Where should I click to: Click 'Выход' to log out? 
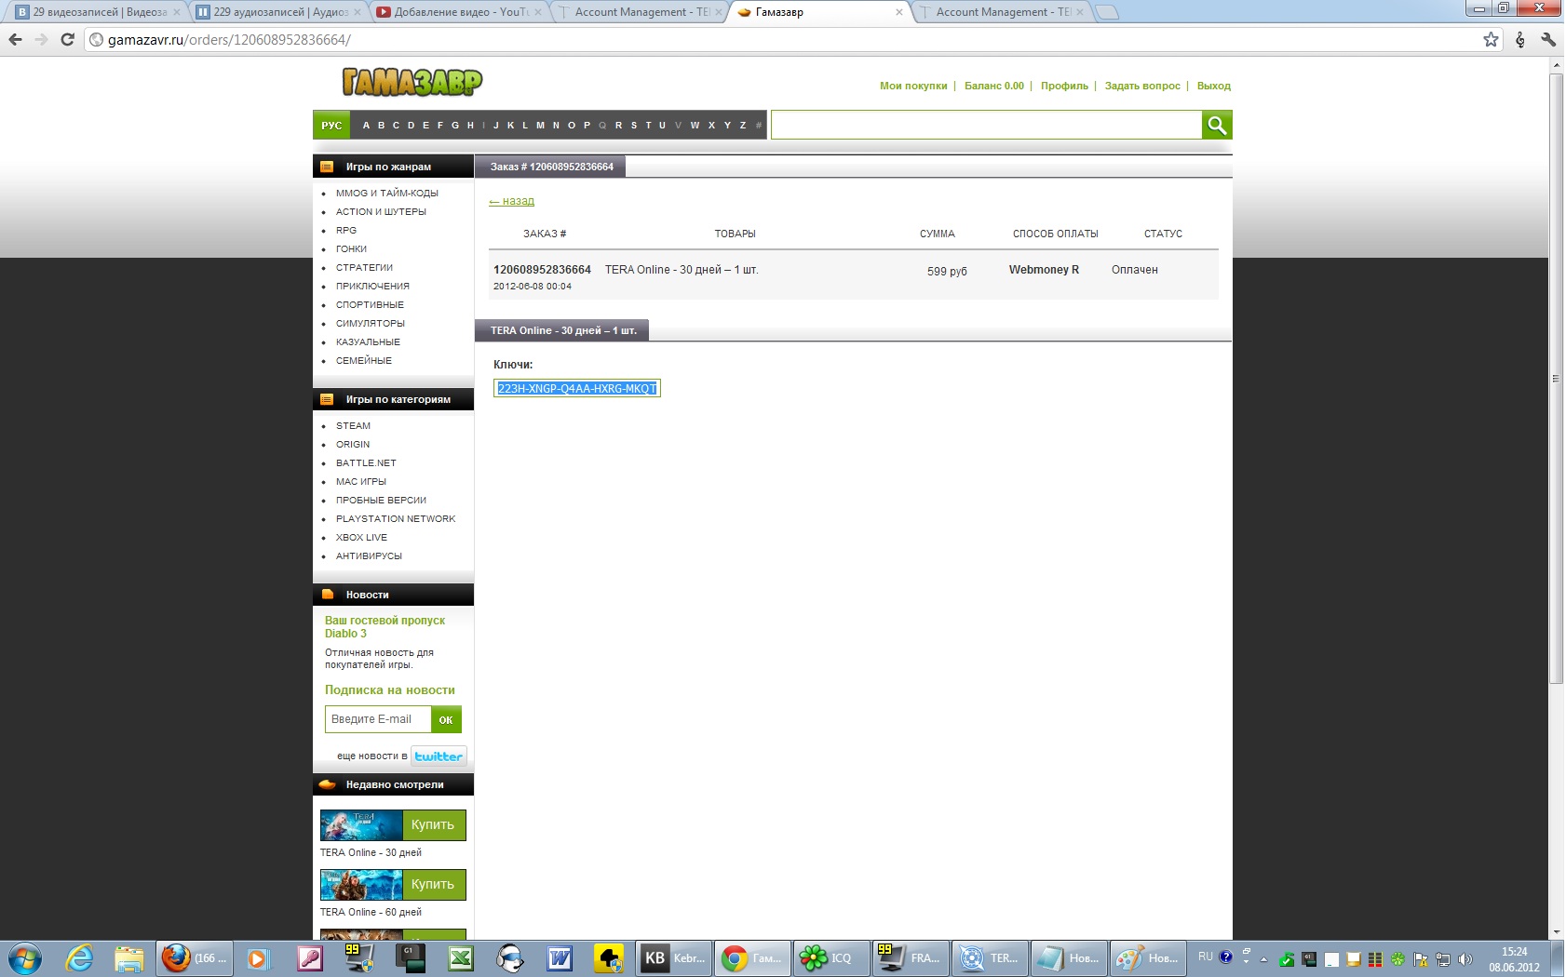(1214, 86)
